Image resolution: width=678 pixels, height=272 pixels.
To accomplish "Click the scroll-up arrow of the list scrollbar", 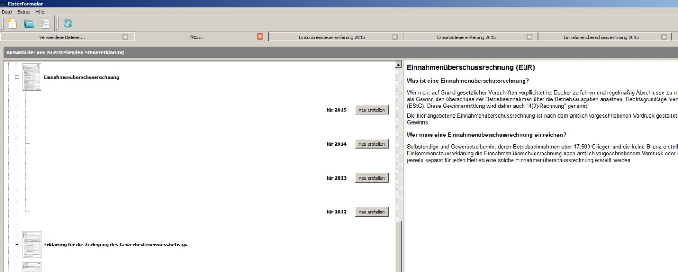I will pyautogui.click(x=399, y=65).
